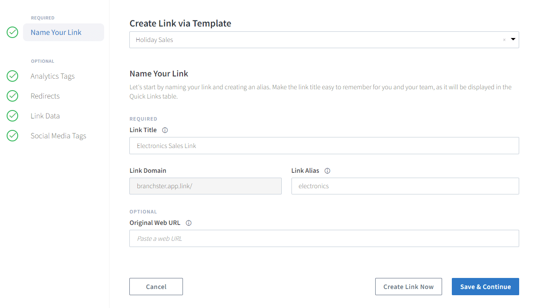Click the info icon beside Link Title
This screenshot has width=536, height=308.
(165, 130)
